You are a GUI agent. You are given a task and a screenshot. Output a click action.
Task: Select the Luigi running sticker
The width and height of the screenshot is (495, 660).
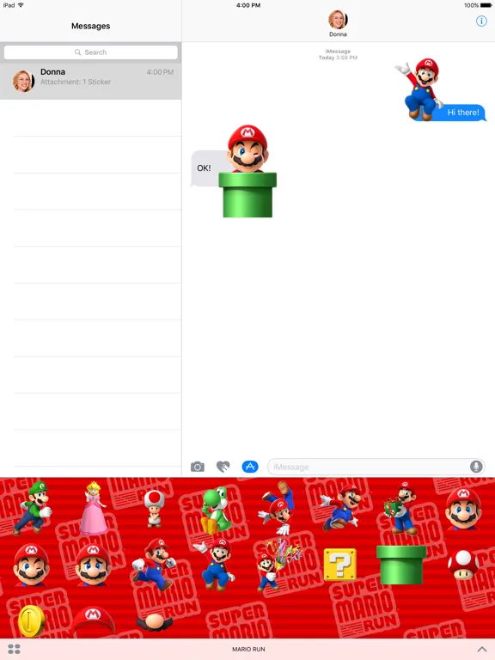[x=33, y=508]
